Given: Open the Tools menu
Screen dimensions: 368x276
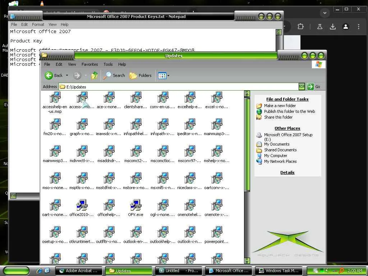Looking at the screenshot, I should point(108,64).
